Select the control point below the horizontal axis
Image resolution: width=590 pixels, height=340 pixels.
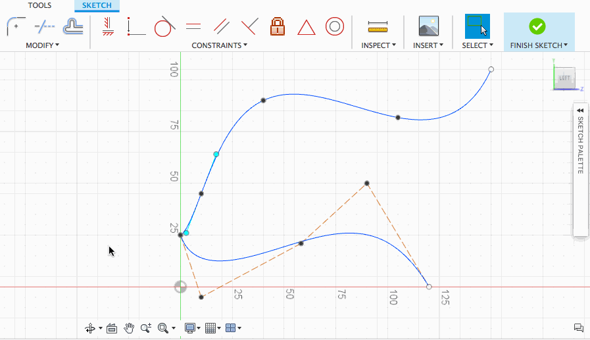click(201, 297)
